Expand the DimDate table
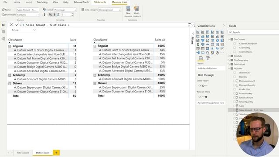The width and height of the screenshot is (279, 157). (229, 56)
